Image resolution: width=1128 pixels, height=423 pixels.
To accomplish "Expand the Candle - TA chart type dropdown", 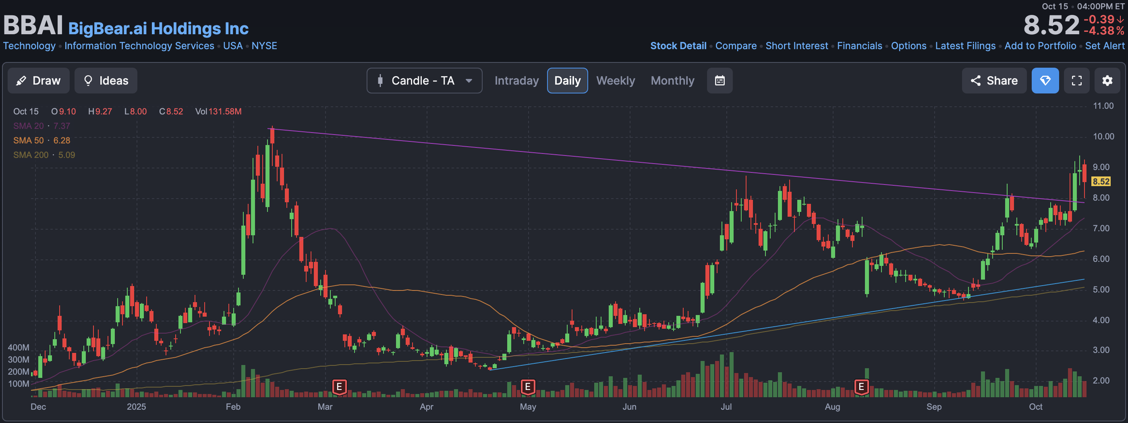I will (424, 81).
